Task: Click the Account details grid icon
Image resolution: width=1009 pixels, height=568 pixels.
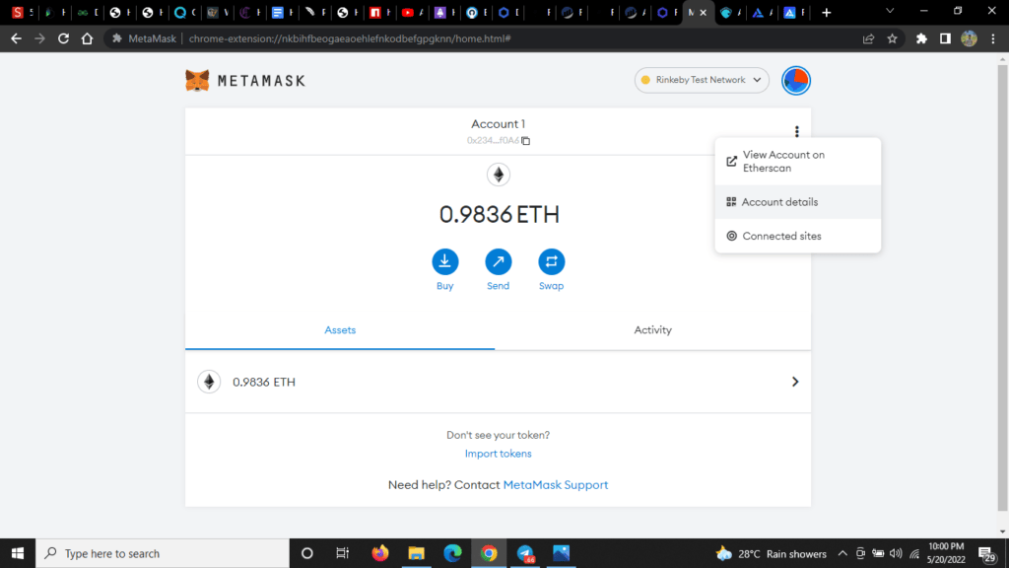Action: 731,202
